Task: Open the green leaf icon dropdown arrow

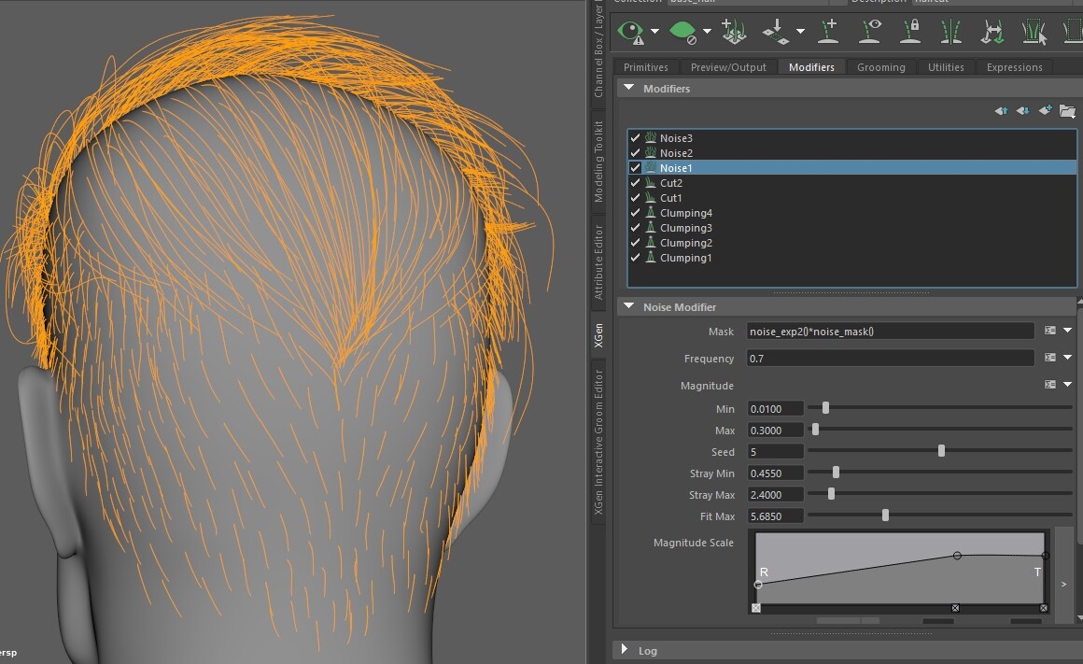Action: coord(707,32)
